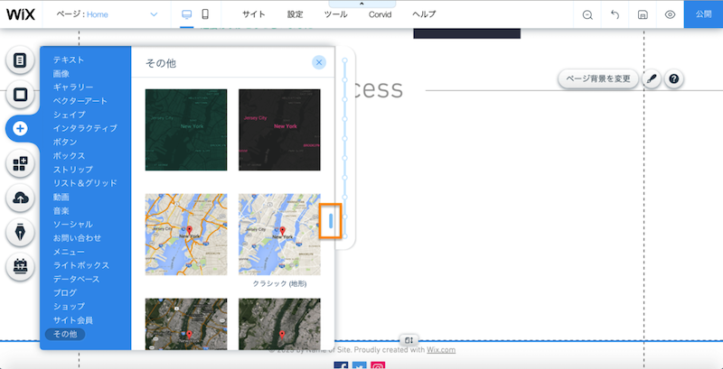This screenshot has height=369, width=723.
Task: Select インタラクティブ category
Action: click(85, 128)
